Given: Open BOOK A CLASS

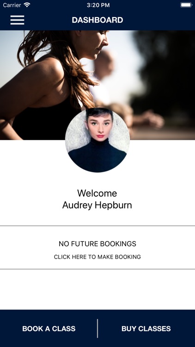Looking at the screenshot, I should point(49,328).
